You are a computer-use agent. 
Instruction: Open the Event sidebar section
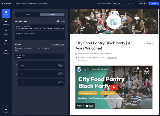click(x=6, y=33)
